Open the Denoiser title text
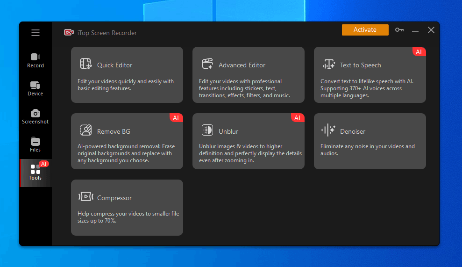 coord(353,131)
